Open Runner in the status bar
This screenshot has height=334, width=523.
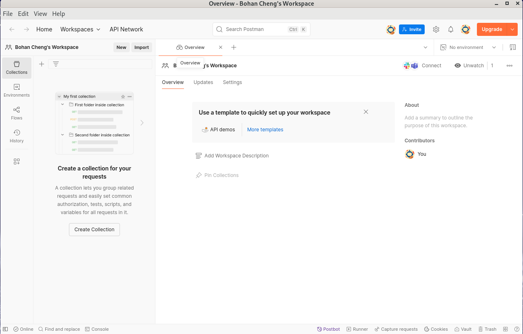click(357, 329)
